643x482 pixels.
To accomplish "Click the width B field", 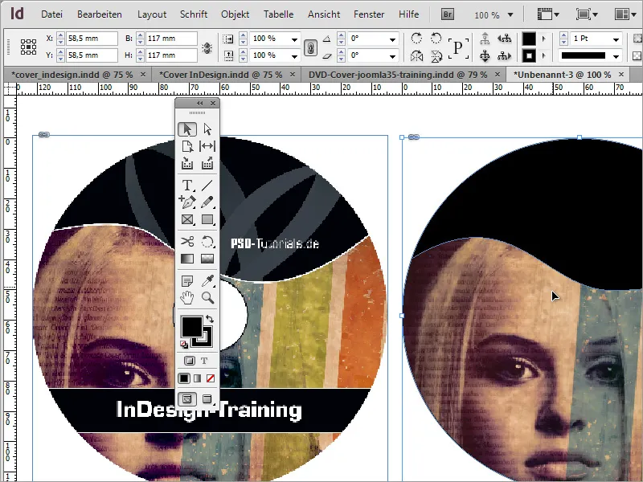I will click(x=171, y=39).
